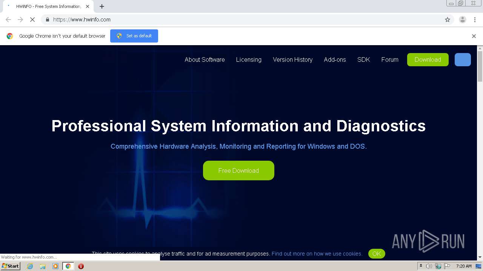The image size is (483, 271).
Task: Launch Internet Explorer from the taskbar
Action: click(x=30, y=266)
